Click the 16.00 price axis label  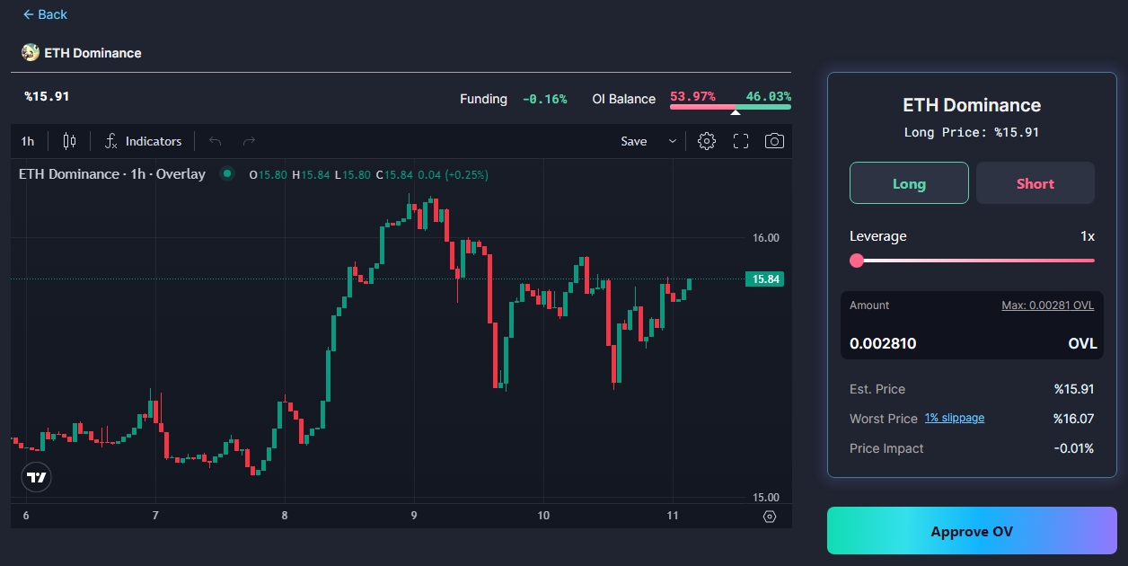coord(766,238)
